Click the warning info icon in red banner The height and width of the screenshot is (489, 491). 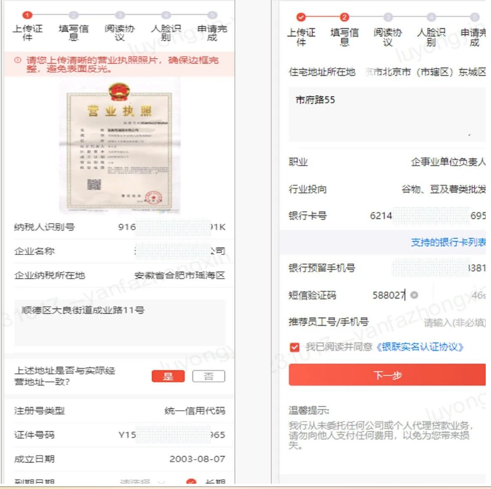click(x=18, y=60)
